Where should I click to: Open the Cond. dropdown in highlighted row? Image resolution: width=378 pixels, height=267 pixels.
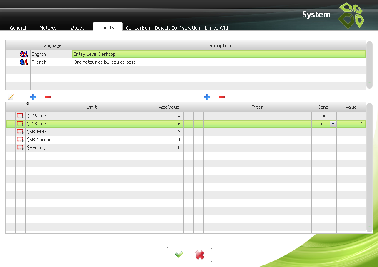[x=333, y=124]
